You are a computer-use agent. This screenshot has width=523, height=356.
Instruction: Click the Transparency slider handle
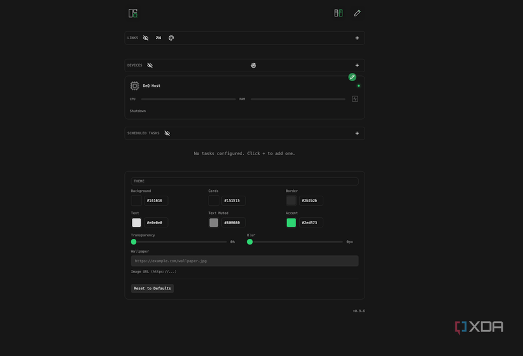coord(134,242)
